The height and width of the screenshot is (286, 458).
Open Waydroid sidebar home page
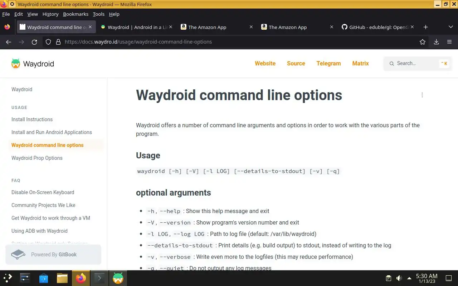coord(22,89)
